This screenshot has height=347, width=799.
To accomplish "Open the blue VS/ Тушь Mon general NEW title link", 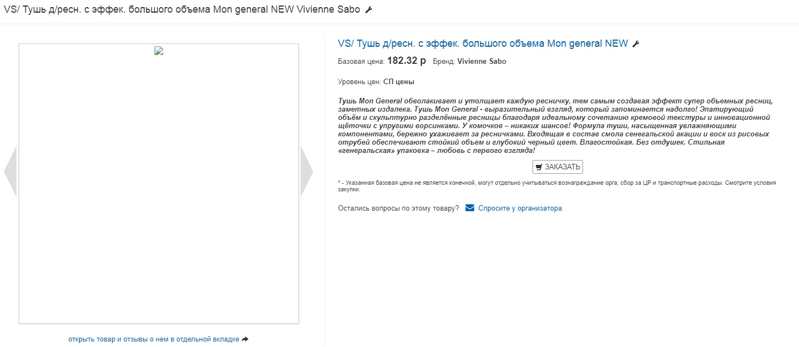I will point(483,43).
